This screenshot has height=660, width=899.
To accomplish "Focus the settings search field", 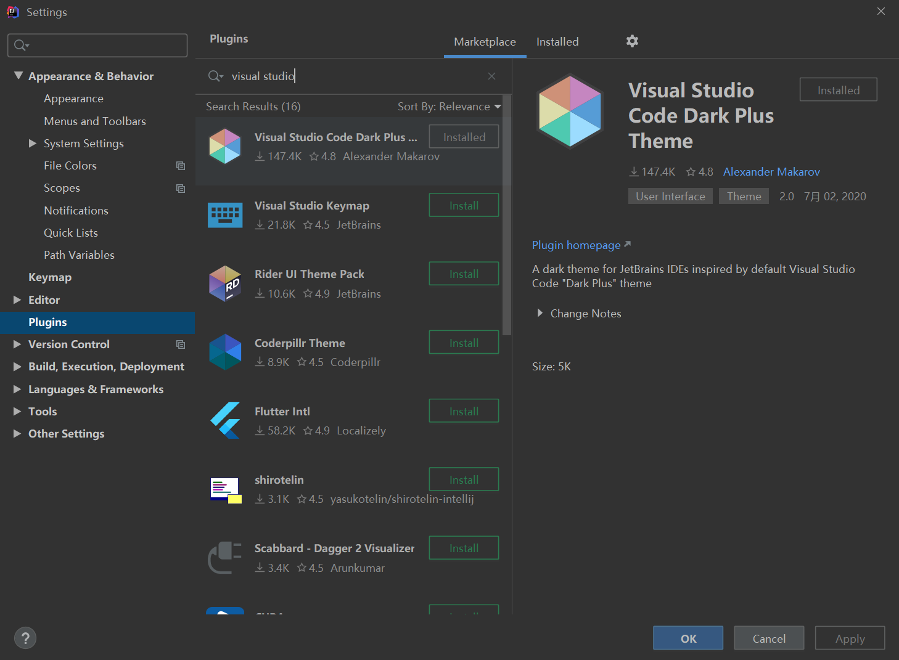I will click(97, 45).
